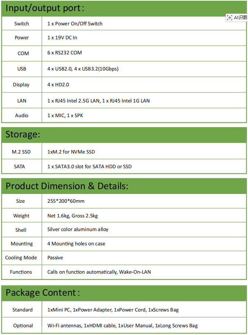The image size is (248, 335).
Task: Click the "6 x RS232 COM" value
Action: click(x=64, y=53)
